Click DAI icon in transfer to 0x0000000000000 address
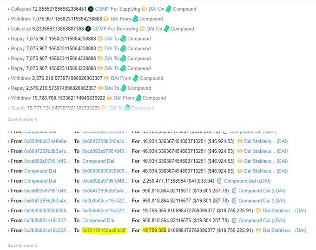The height and width of the screenshot is (250, 316). [240, 171]
